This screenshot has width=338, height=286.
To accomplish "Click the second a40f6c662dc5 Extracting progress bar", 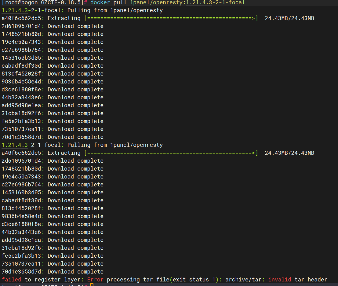I will [171, 153].
